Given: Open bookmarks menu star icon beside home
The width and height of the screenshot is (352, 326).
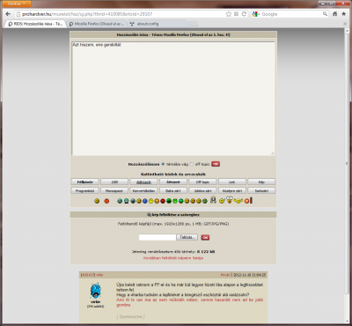Looking at the screenshot, I should (344, 14).
